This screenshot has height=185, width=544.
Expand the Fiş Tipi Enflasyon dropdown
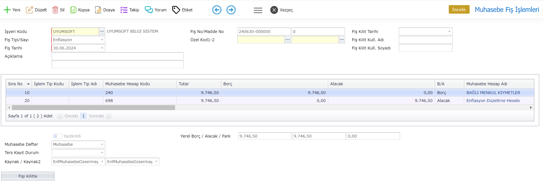[x=102, y=40]
